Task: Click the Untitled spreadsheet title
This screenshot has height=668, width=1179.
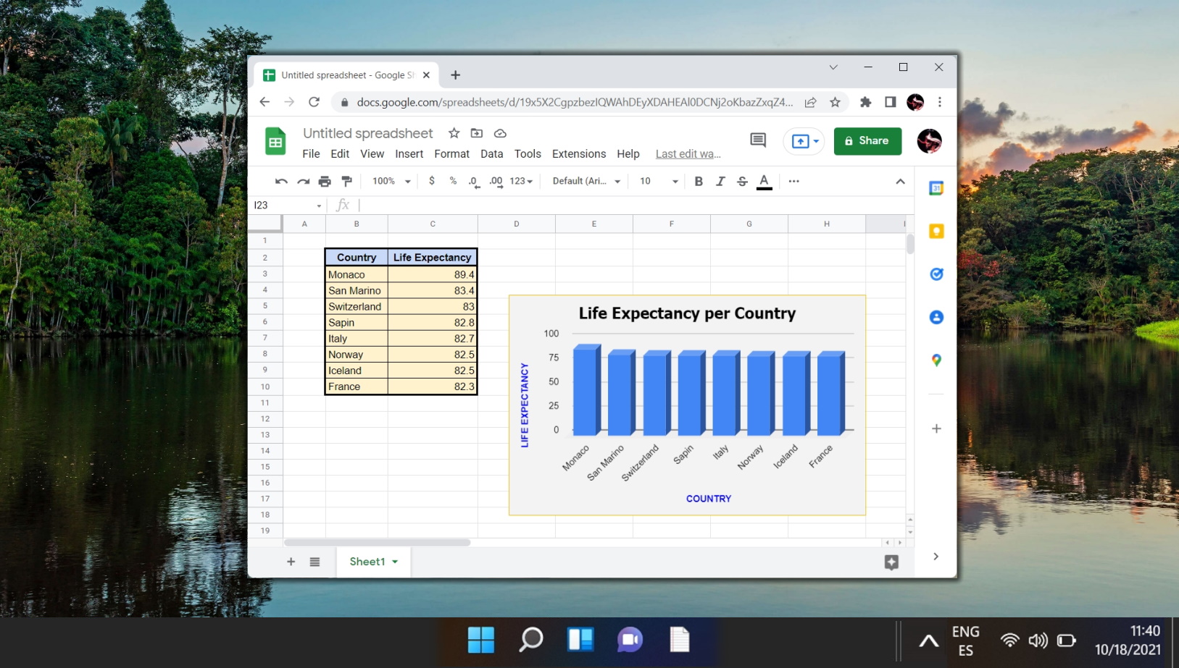Action: (x=367, y=133)
